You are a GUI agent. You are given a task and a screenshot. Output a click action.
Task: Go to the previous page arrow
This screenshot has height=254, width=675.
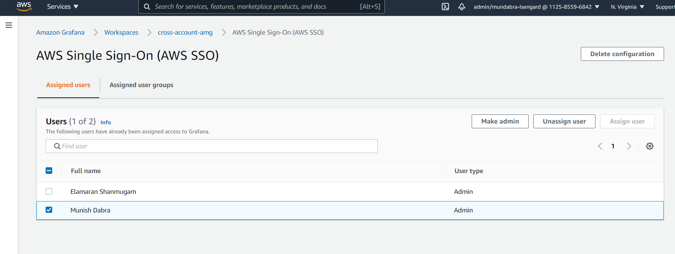(x=600, y=146)
